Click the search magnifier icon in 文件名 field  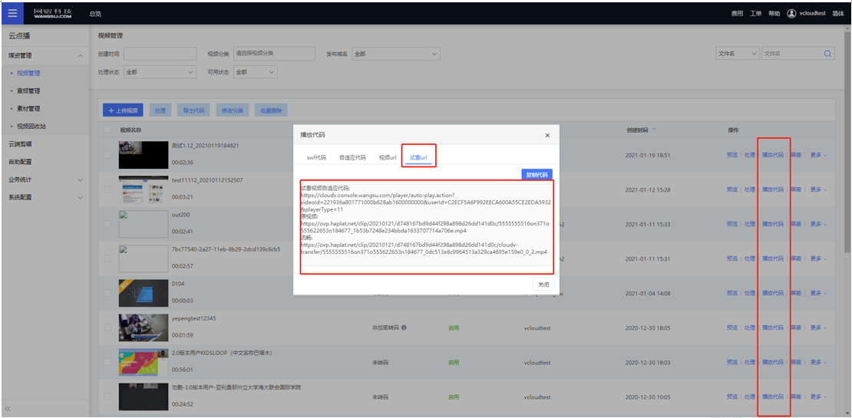tap(828, 54)
